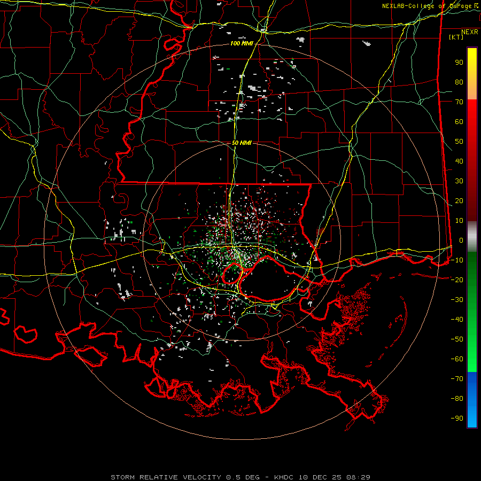Click the -10 value on velocity scale
481x481 pixels.
coord(457,260)
